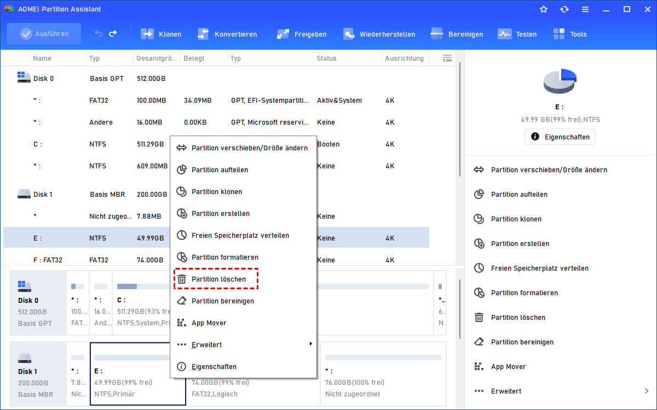Click the refresh icon in title bar

[564, 9]
